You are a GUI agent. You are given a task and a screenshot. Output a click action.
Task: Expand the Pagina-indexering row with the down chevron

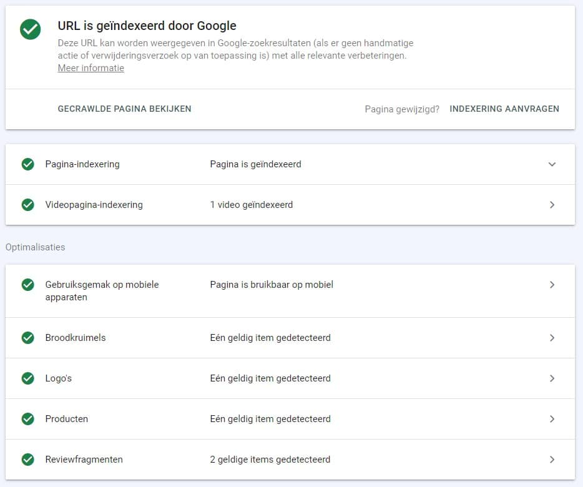coord(552,164)
